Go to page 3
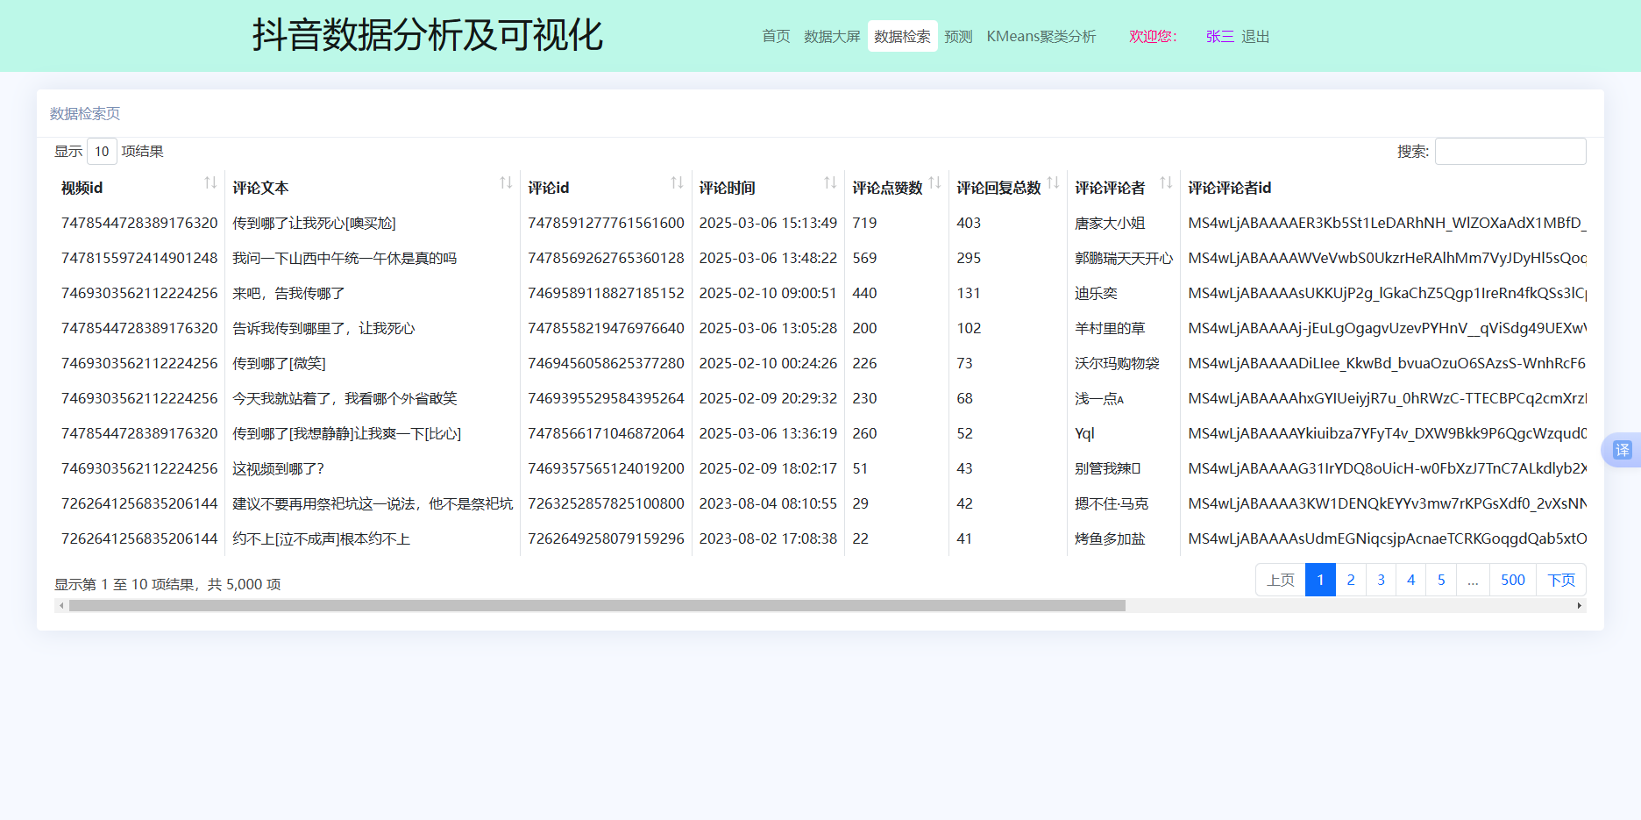The image size is (1641, 820). coord(1381,580)
